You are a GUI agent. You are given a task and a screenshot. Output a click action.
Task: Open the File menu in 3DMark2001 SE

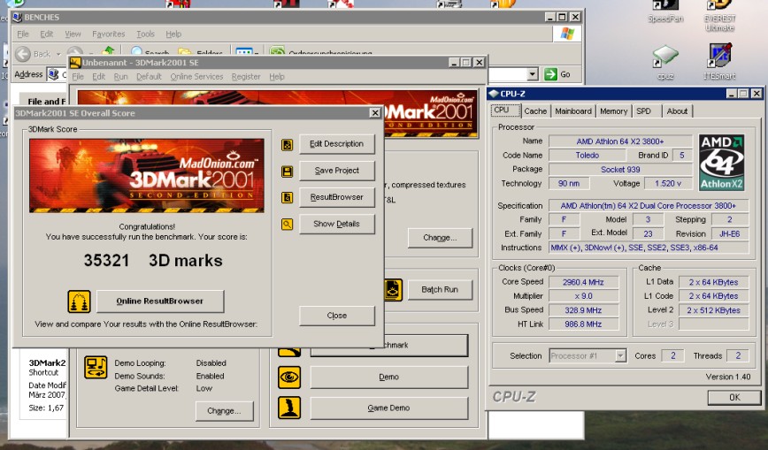78,76
